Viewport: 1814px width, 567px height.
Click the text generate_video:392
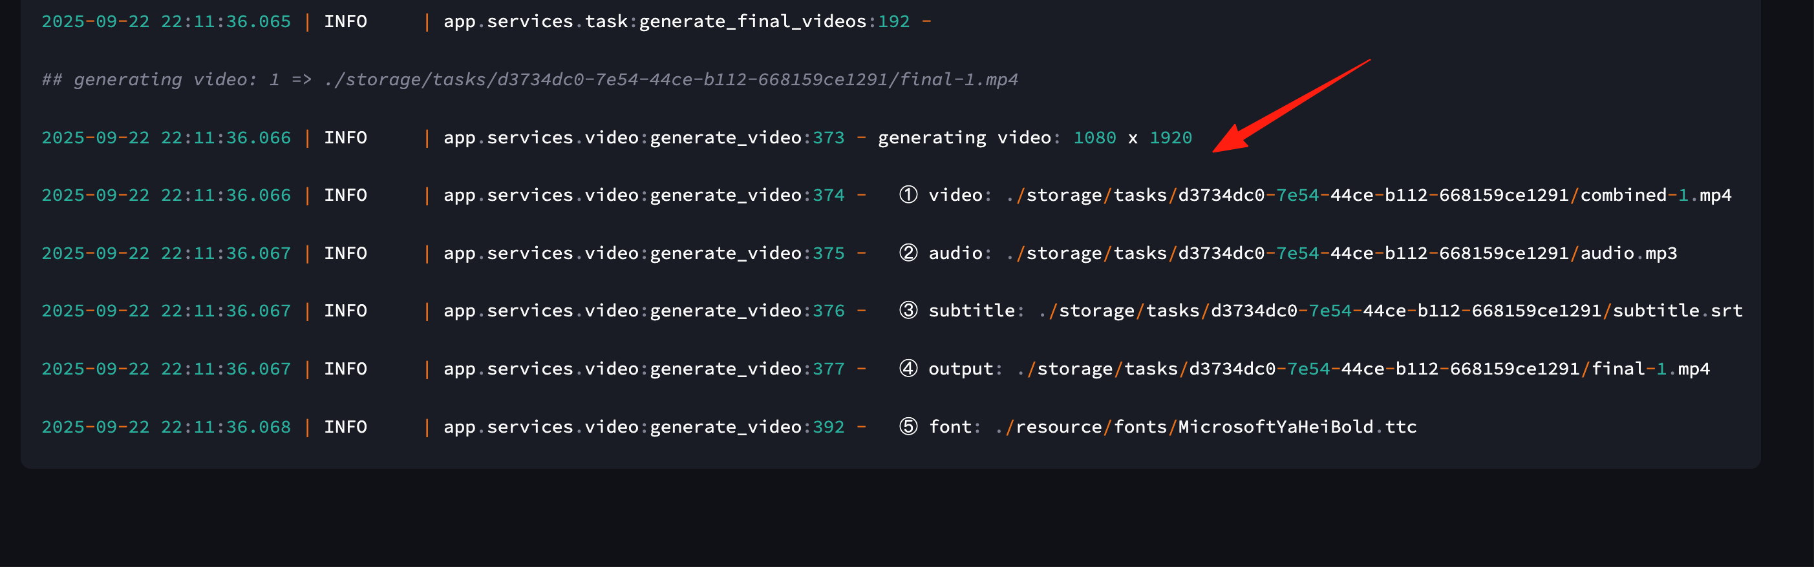pyautogui.click(x=747, y=427)
